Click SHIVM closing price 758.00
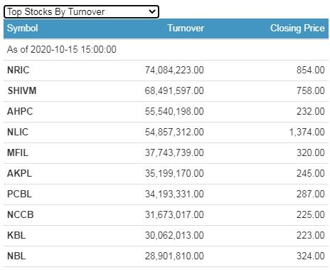This screenshot has width=330, height=270. click(x=311, y=90)
